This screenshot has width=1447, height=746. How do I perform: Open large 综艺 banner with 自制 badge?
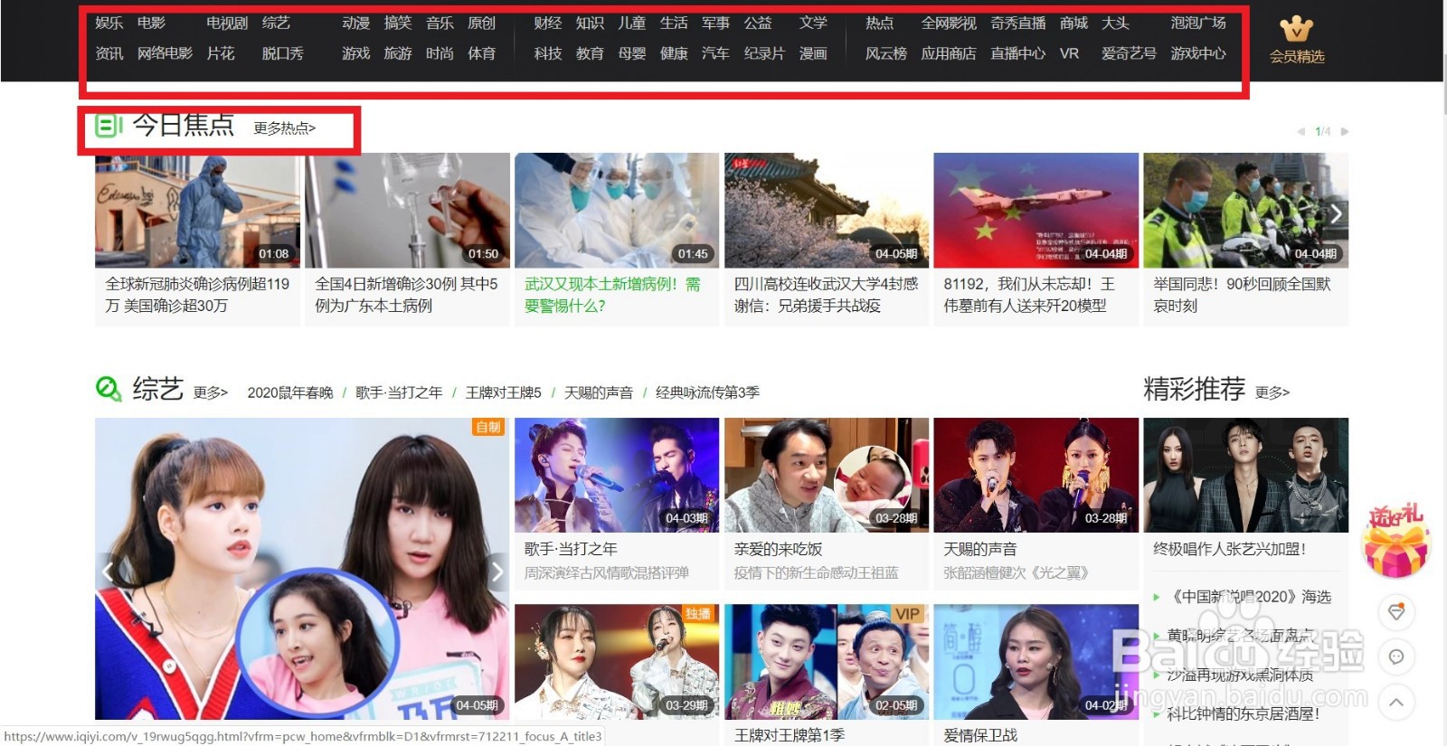[x=302, y=569]
